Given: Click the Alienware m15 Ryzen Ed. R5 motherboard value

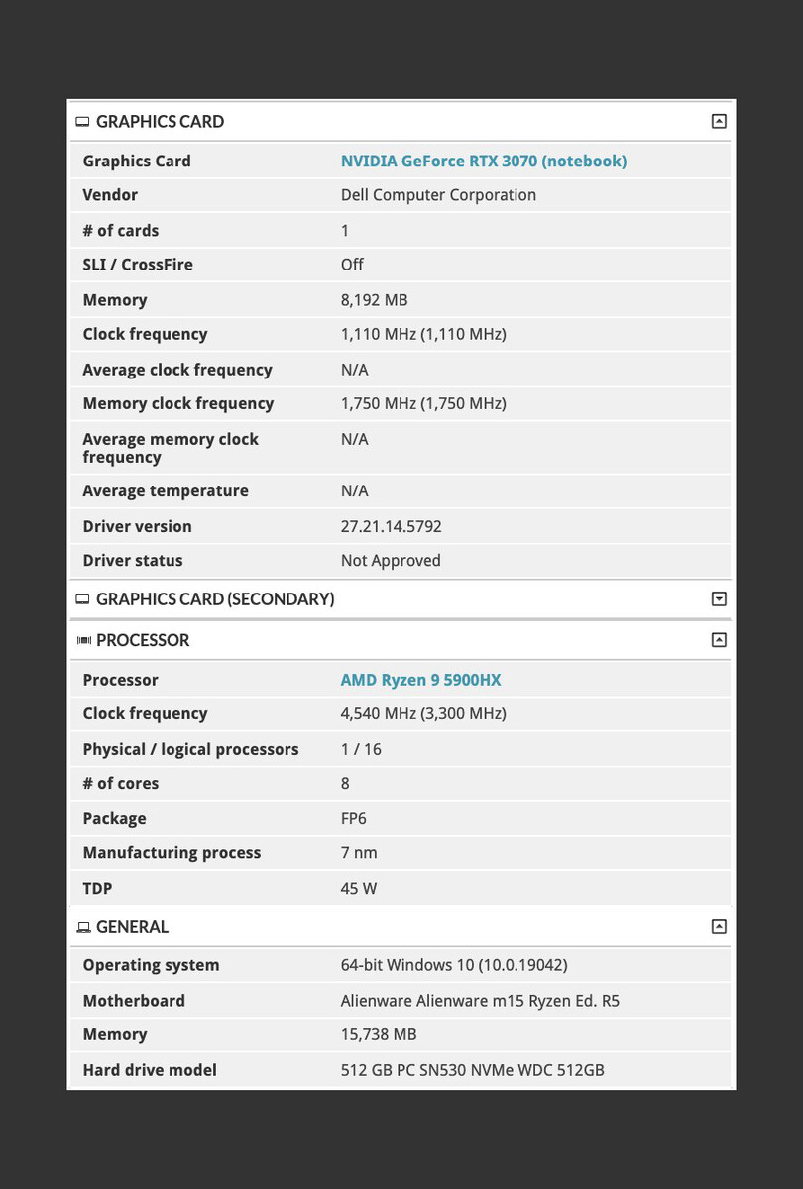Looking at the screenshot, I should [x=480, y=1001].
